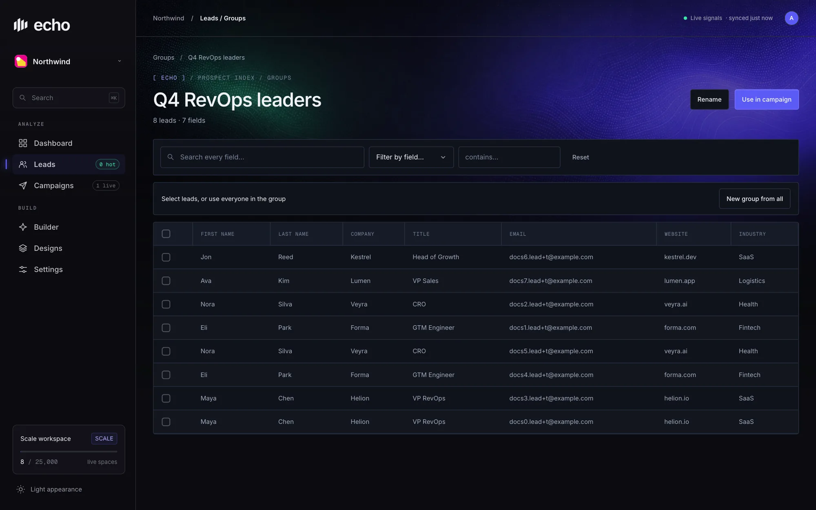Open Dashboard in the sidebar
Image resolution: width=816 pixels, height=510 pixels.
tap(69, 143)
